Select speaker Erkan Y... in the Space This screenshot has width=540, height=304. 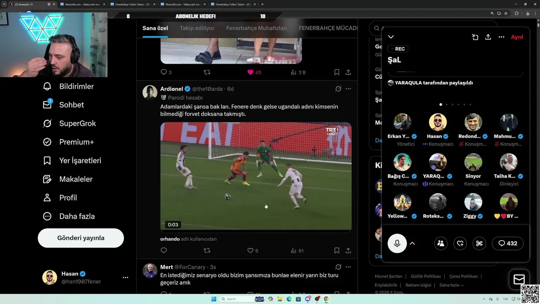(x=402, y=130)
